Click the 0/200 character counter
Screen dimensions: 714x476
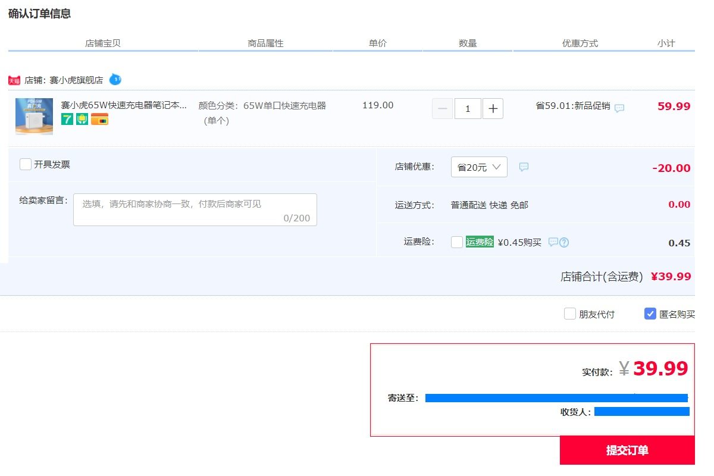coord(297,218)
